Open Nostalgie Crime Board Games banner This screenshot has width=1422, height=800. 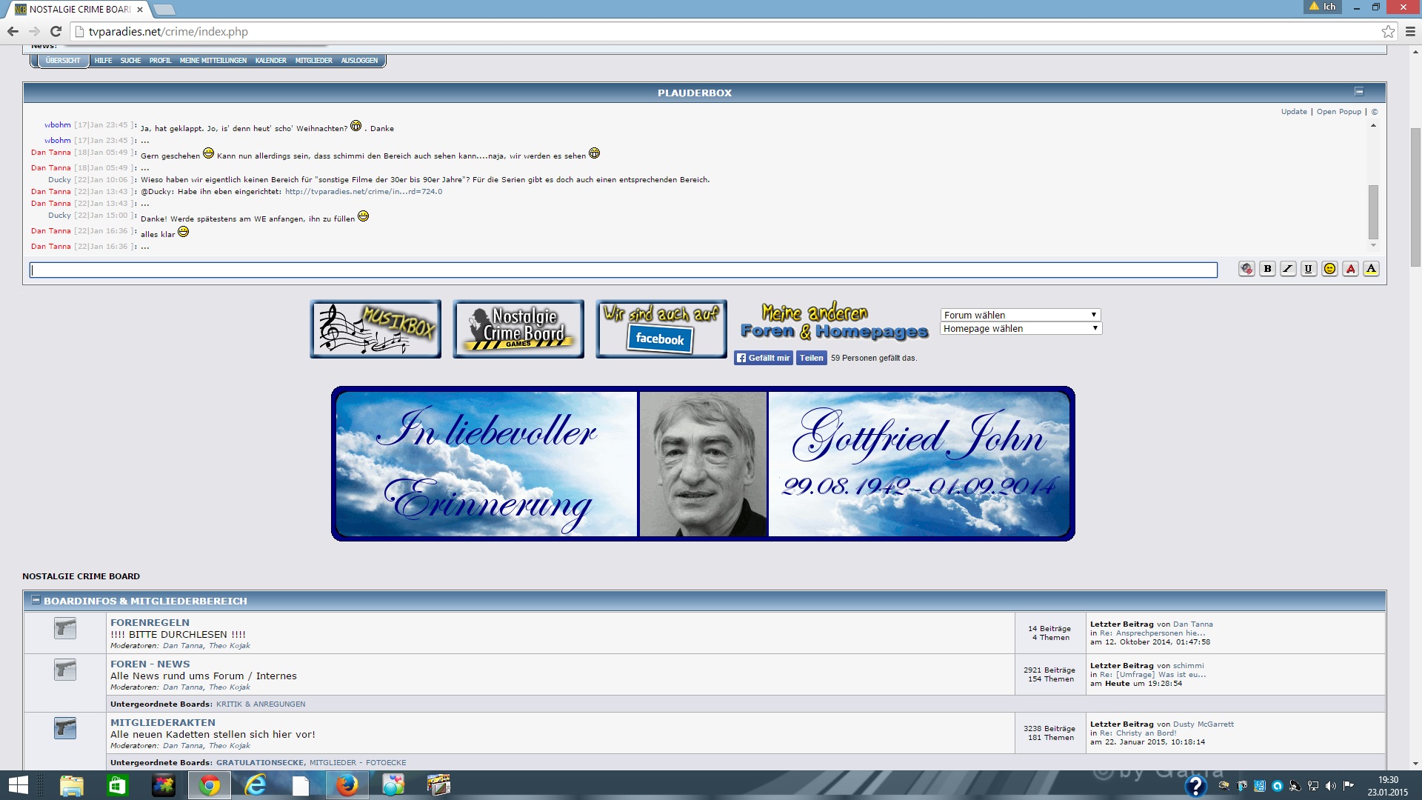[518, 329]
